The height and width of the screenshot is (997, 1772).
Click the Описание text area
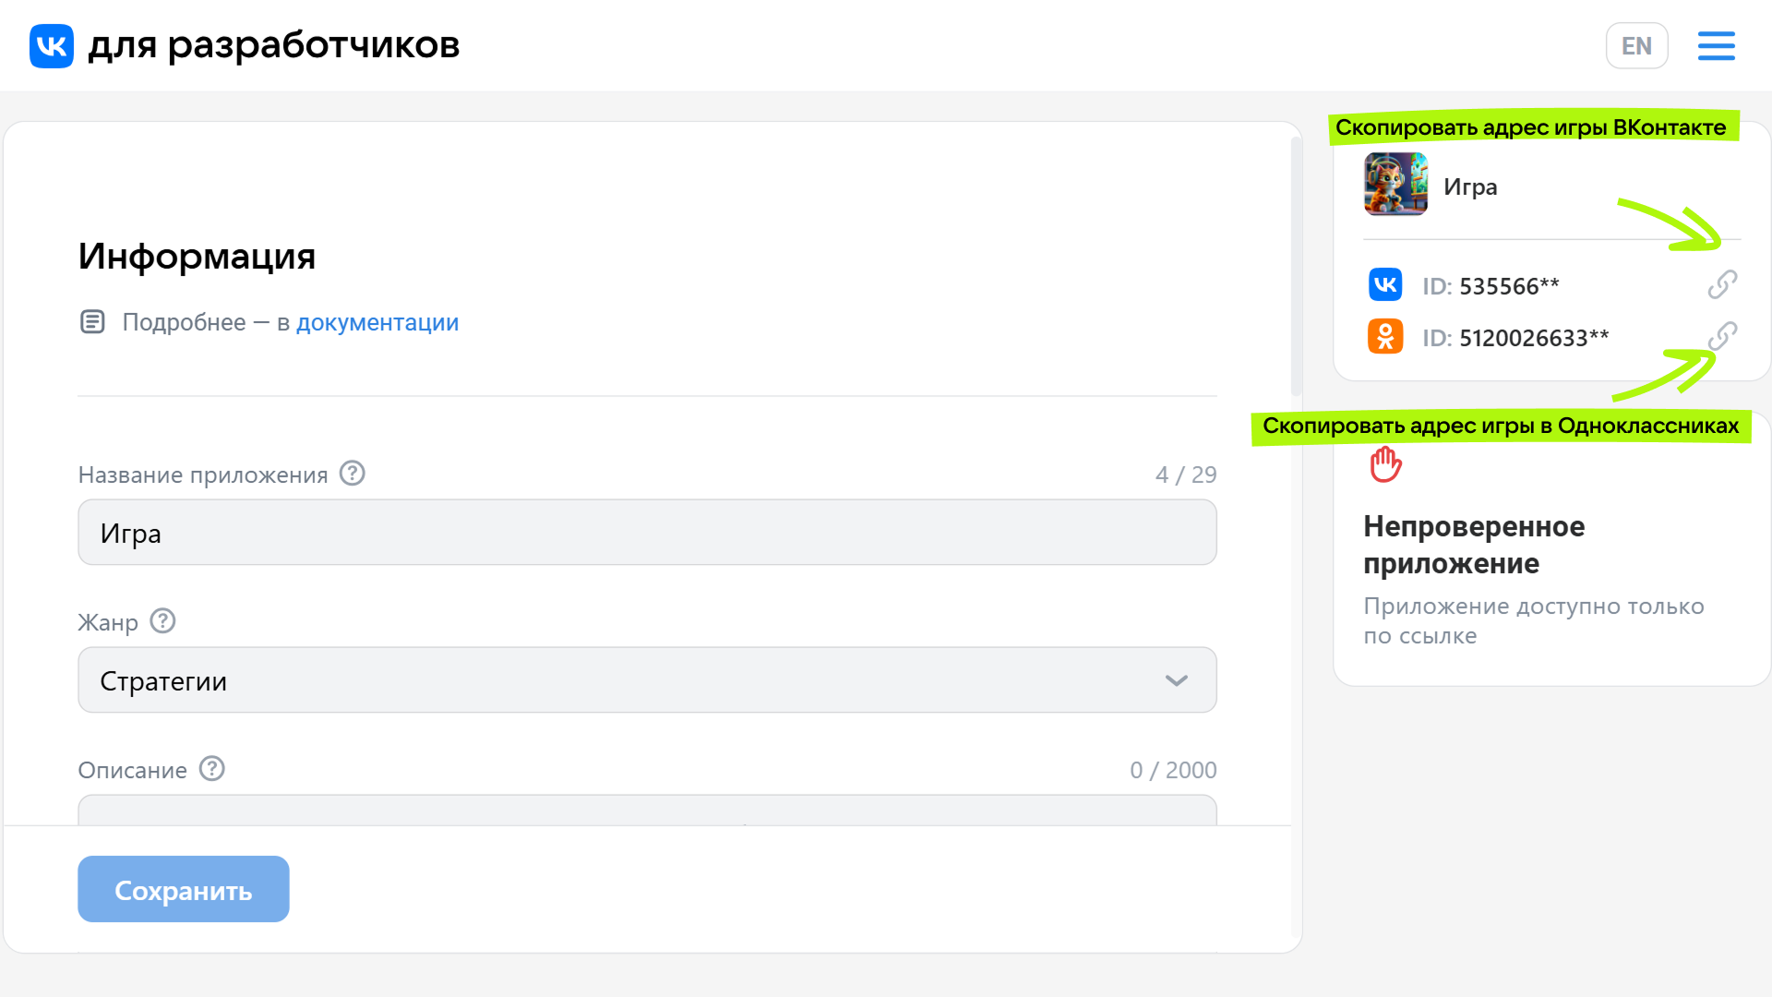[646, 811]
